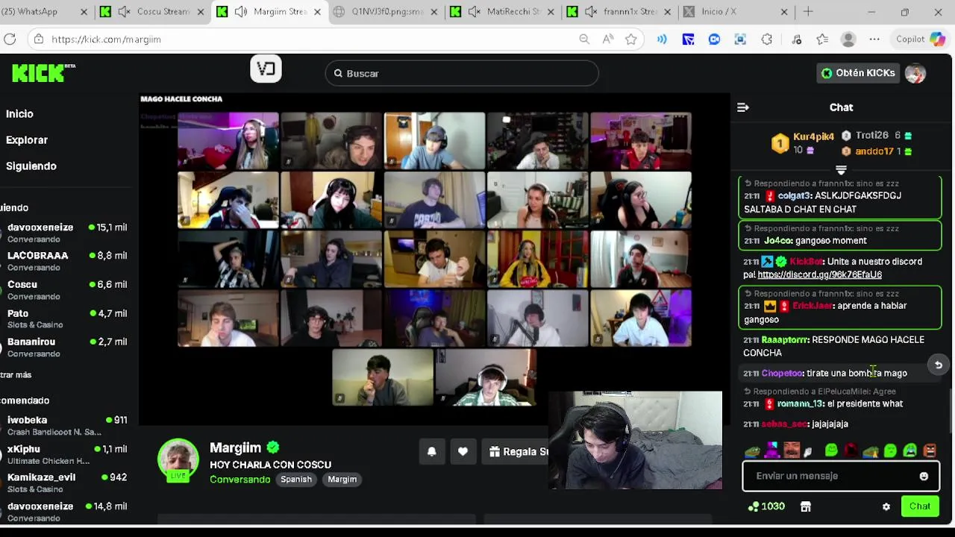
Task: Send message with the green Chat button
Action: tap(920, 506)
